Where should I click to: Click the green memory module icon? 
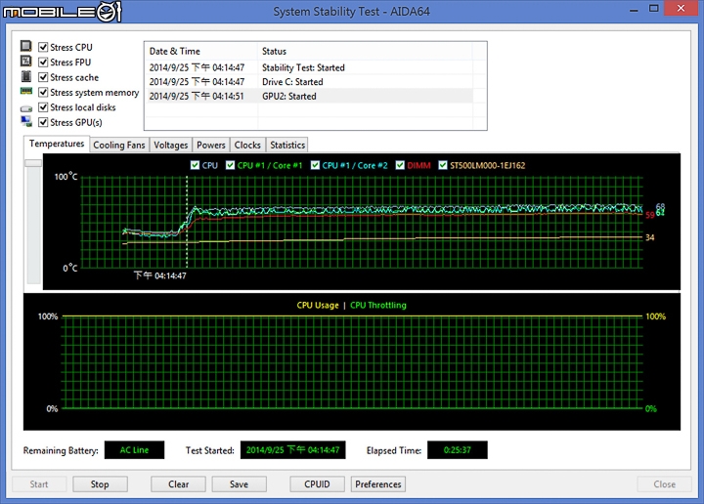(26, 92)
